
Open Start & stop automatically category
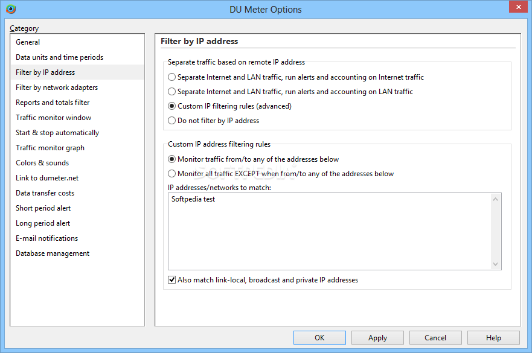click(x=77, y=133)
